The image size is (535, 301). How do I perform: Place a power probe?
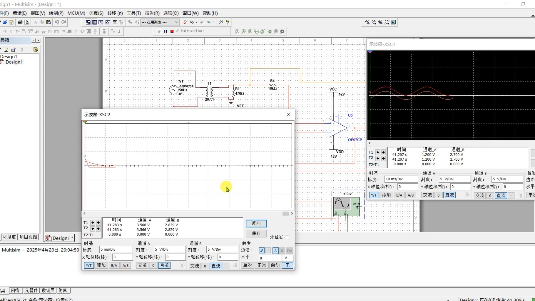250,31
